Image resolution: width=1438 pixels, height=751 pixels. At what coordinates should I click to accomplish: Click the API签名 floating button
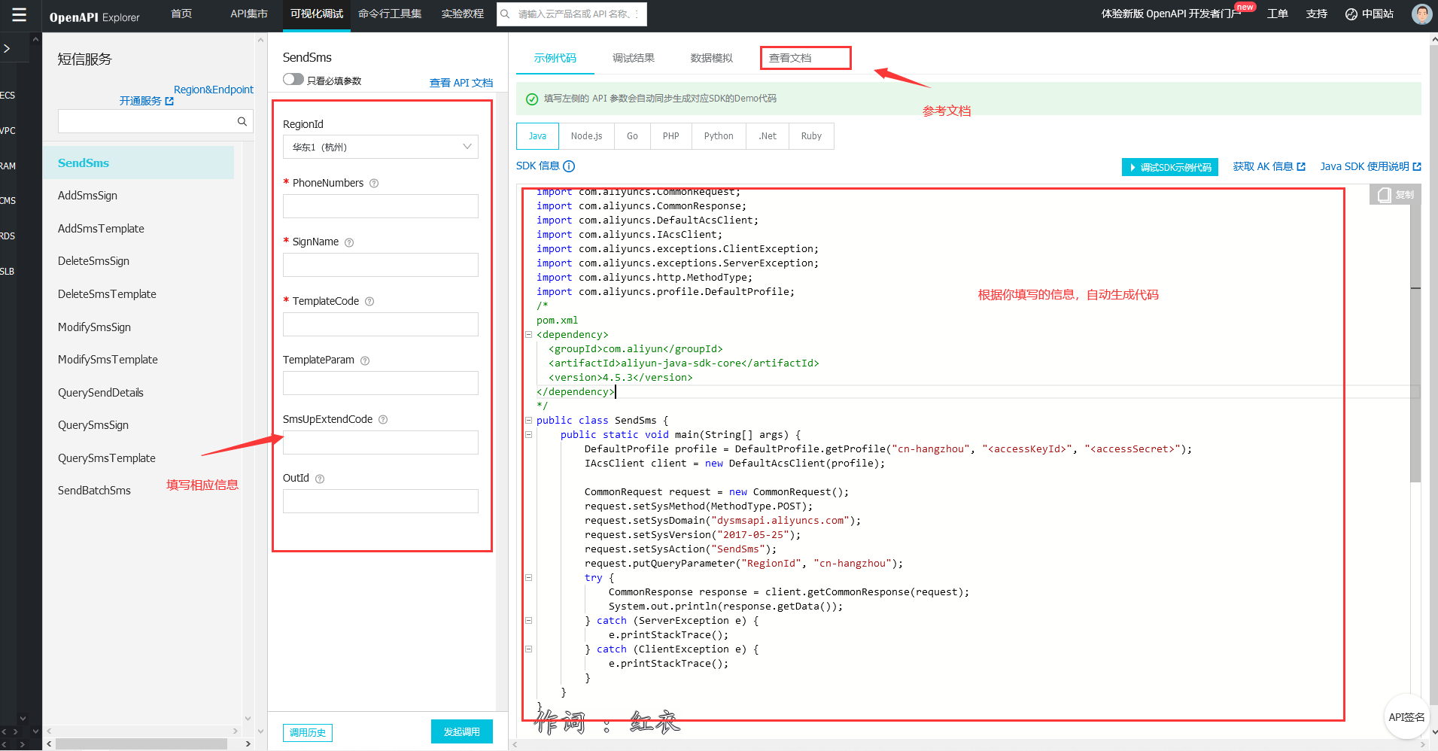[1406, 717]
